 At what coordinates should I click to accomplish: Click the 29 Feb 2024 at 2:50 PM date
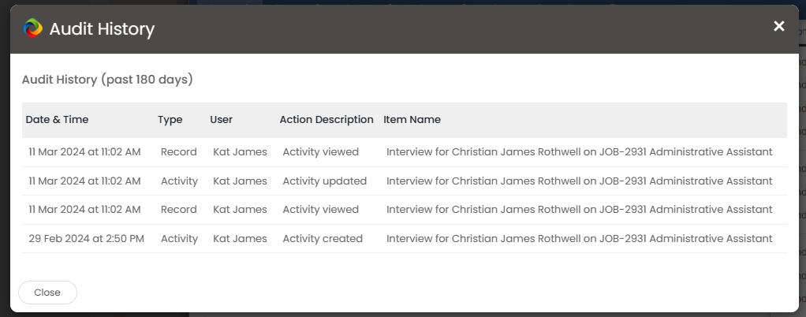(x=87, y=238)
